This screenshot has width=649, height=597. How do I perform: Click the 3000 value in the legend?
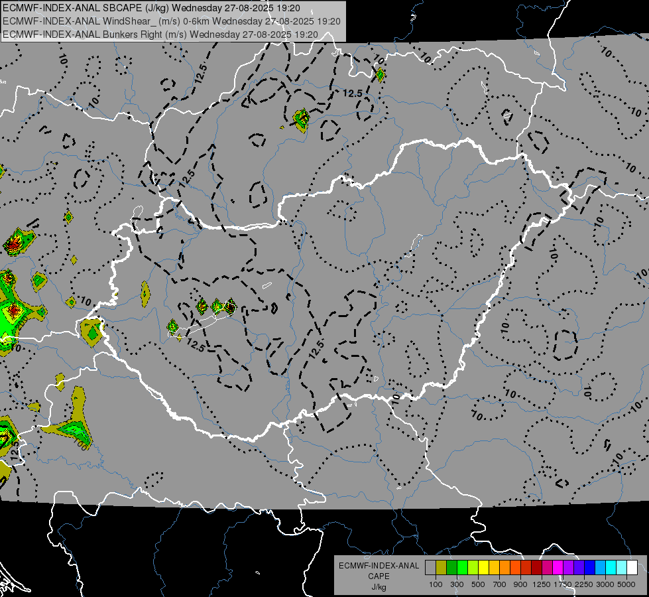(605, 584)
